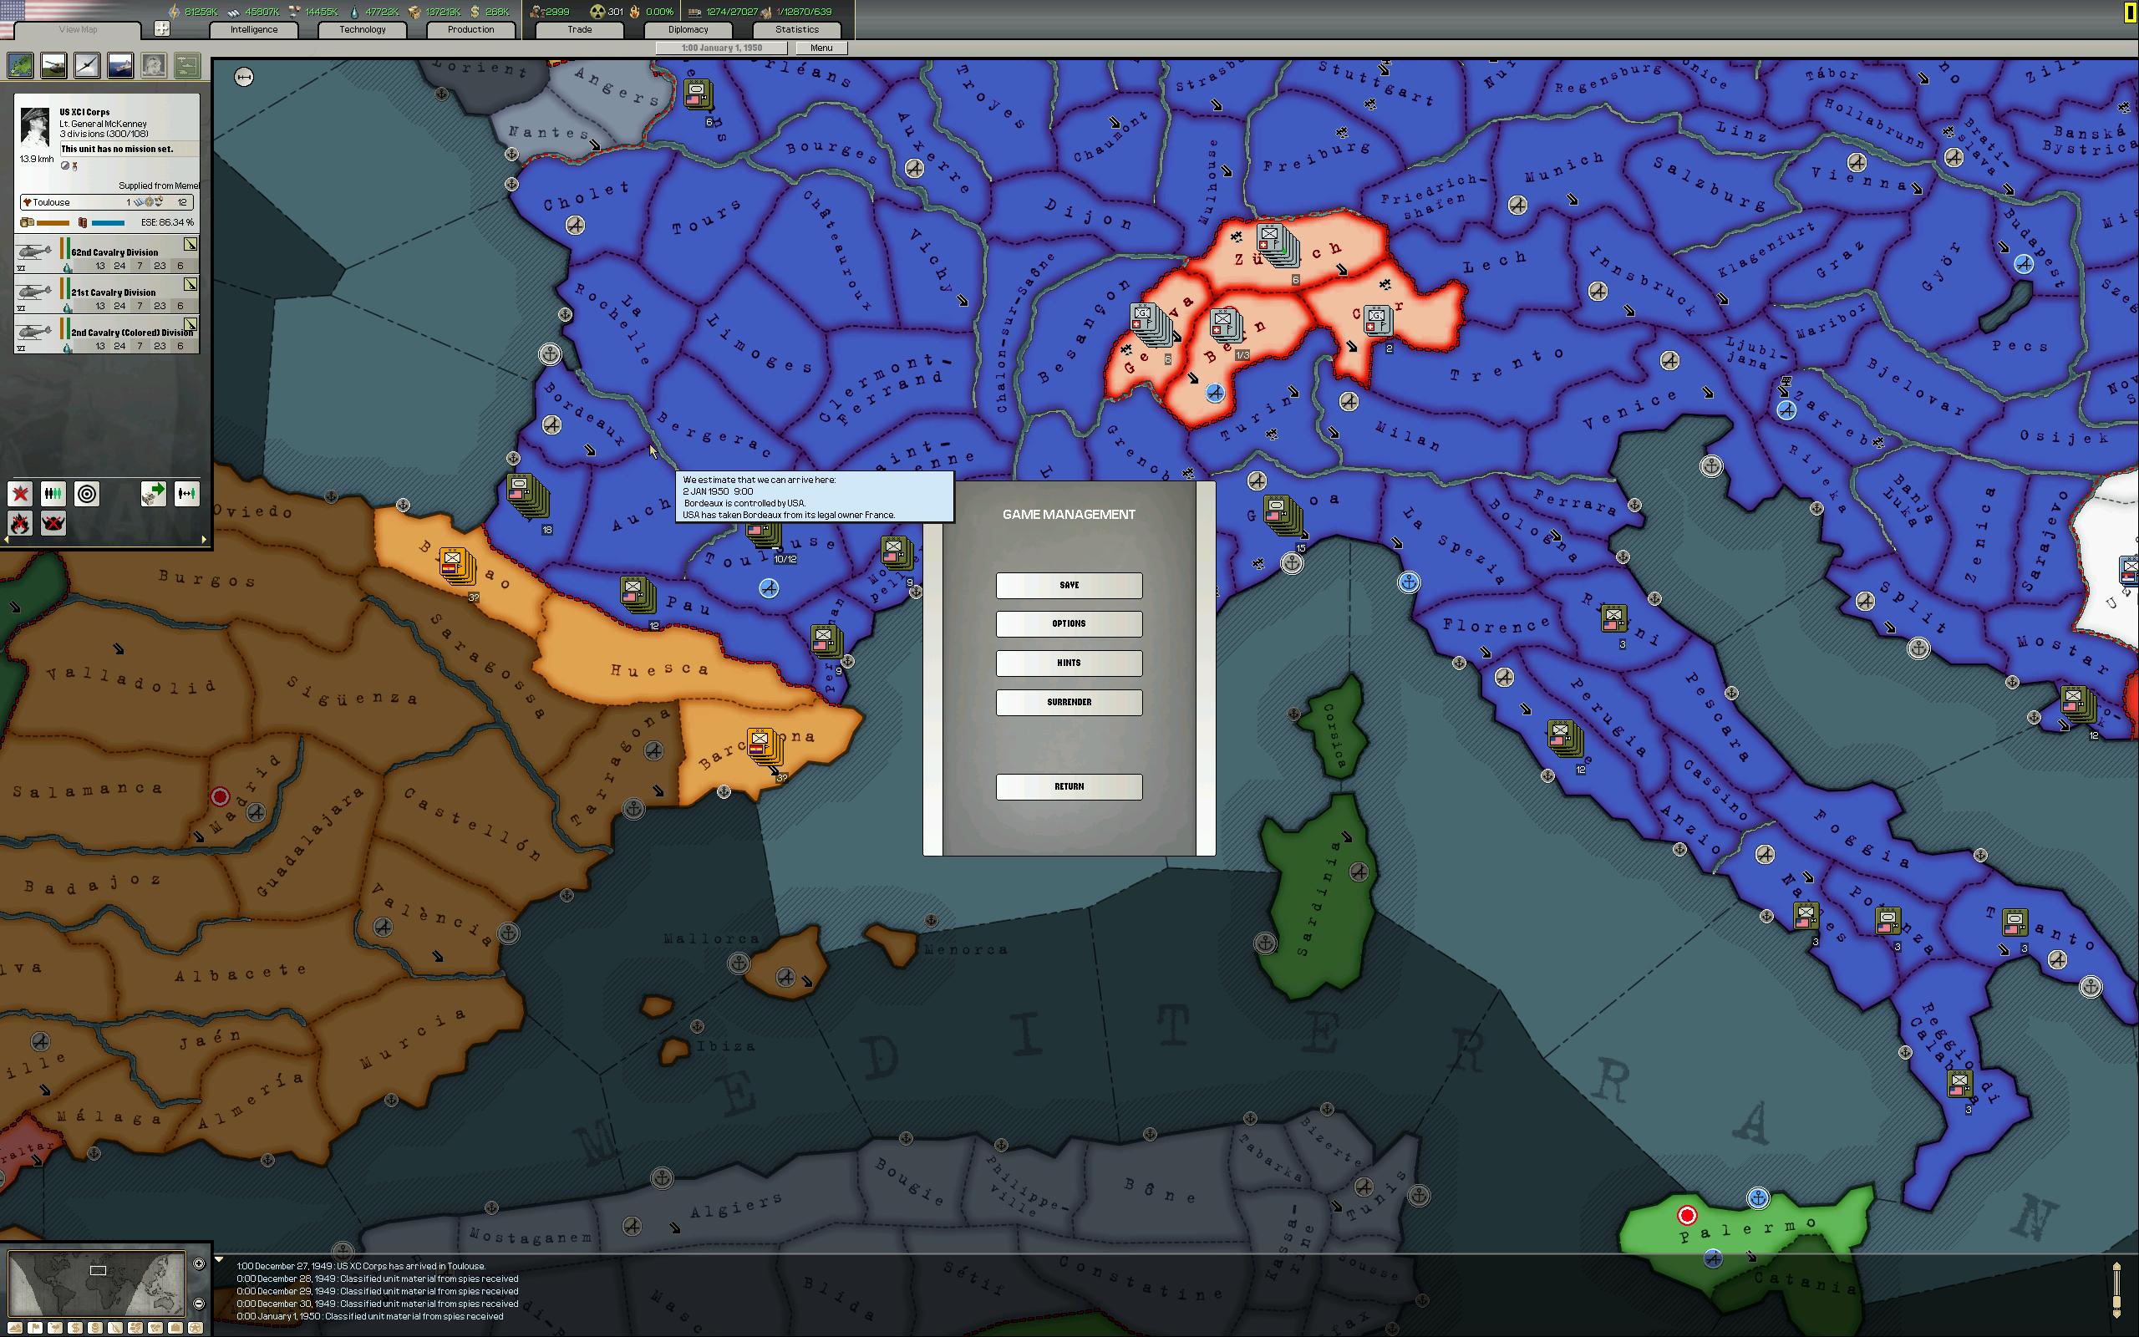This screenshot has height=1337, width=2139.
Task: Click the OPTIONS button
Action: [x=1069, y=624]
